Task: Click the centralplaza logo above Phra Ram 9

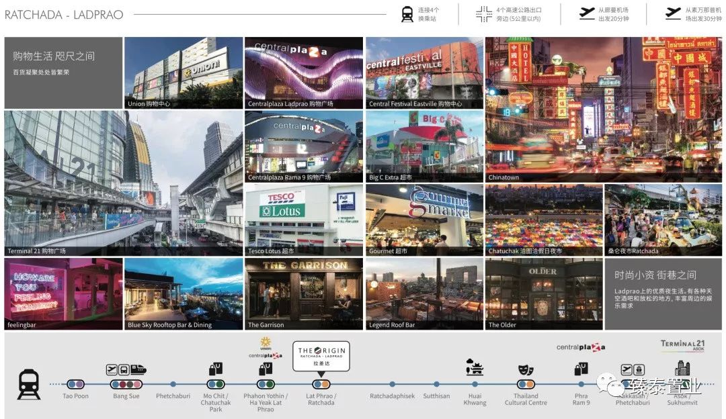Action: (581, 347)
